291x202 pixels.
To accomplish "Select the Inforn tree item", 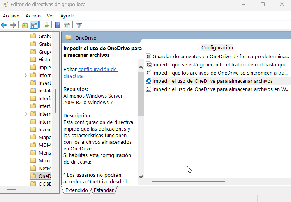I will coord(45,75).
